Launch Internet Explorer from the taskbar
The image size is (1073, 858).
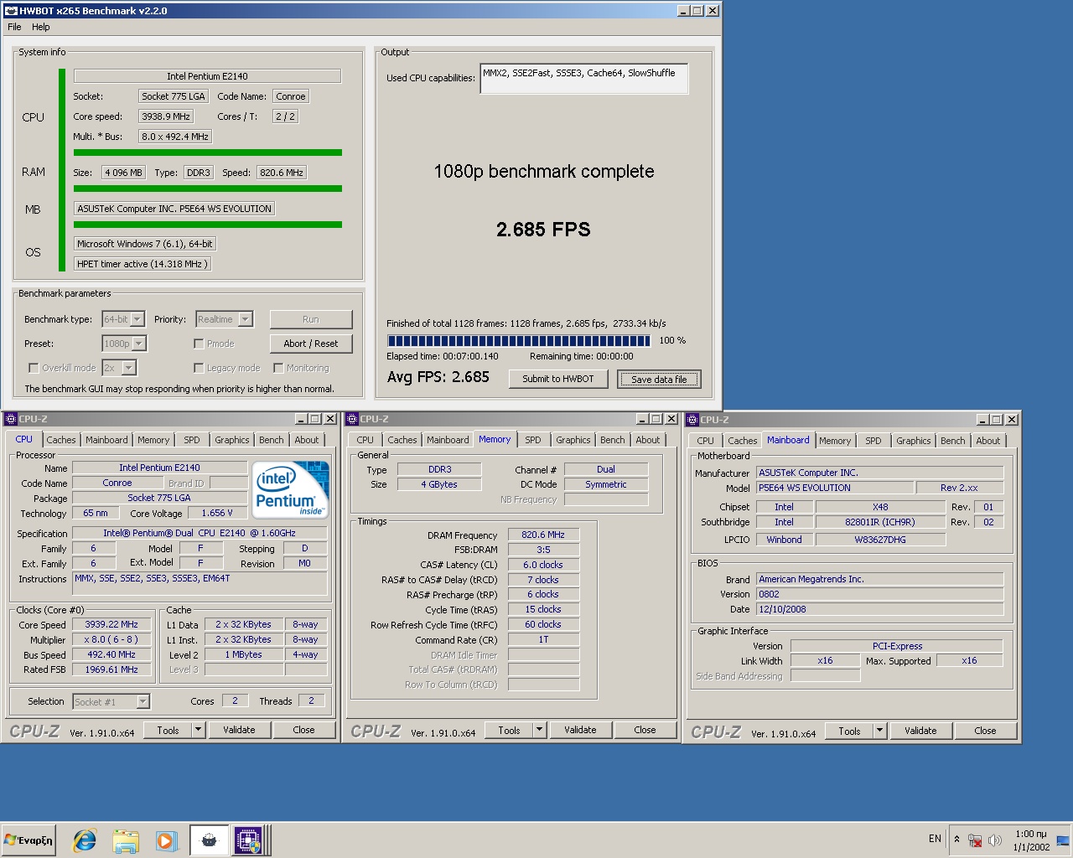85,840
